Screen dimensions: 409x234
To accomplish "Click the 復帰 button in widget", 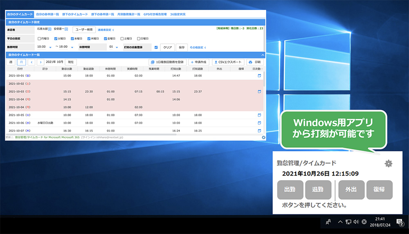I will click(x=379, y=190).
